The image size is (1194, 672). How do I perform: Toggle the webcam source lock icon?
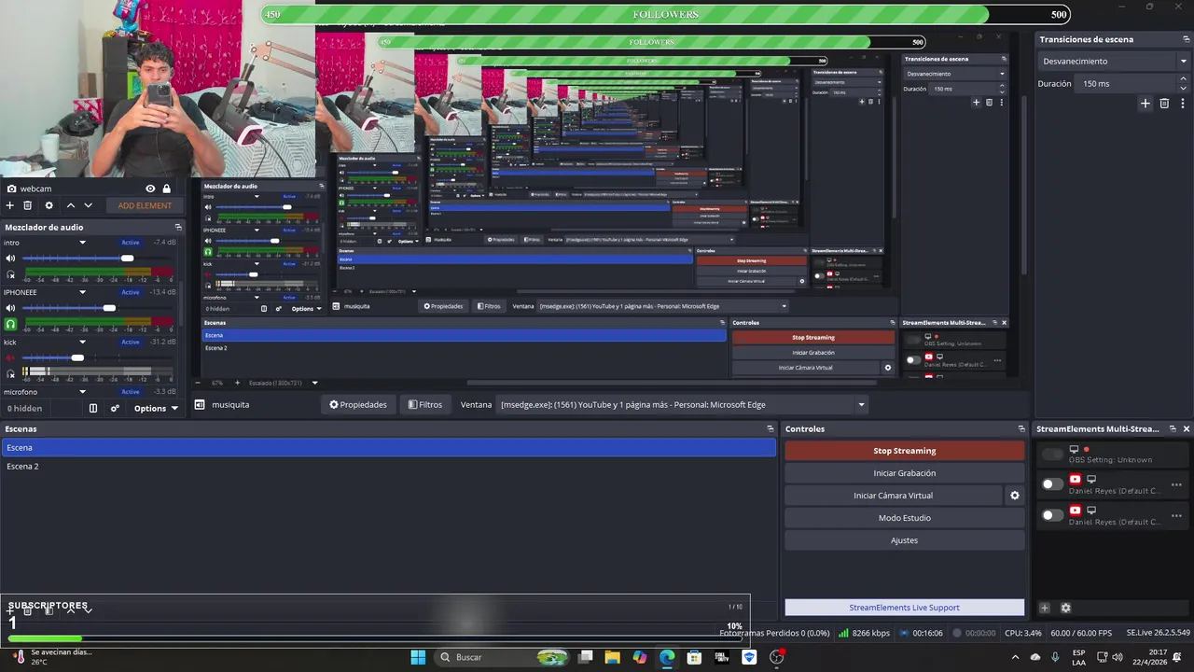pyautogui.click(x=167, y=189)
